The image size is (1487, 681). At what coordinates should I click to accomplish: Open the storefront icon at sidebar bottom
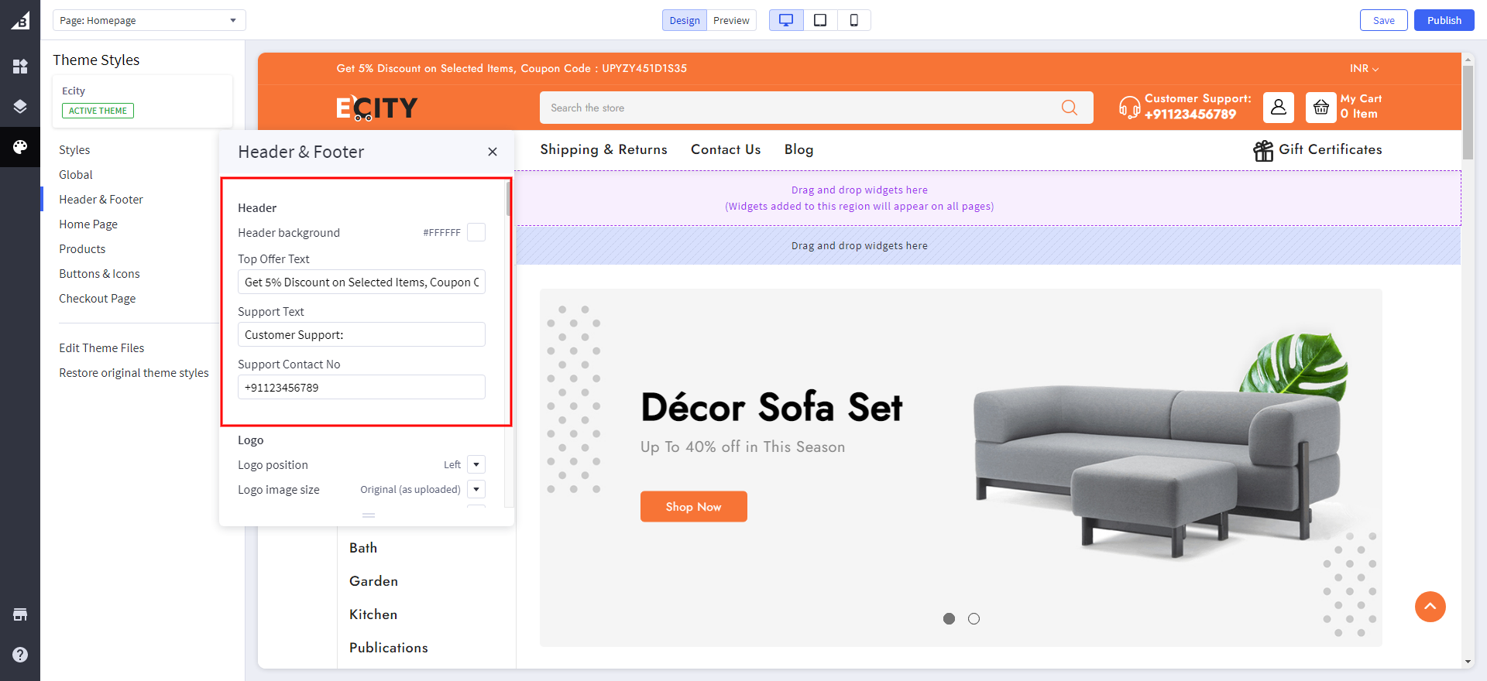click(x=20, y=614)
